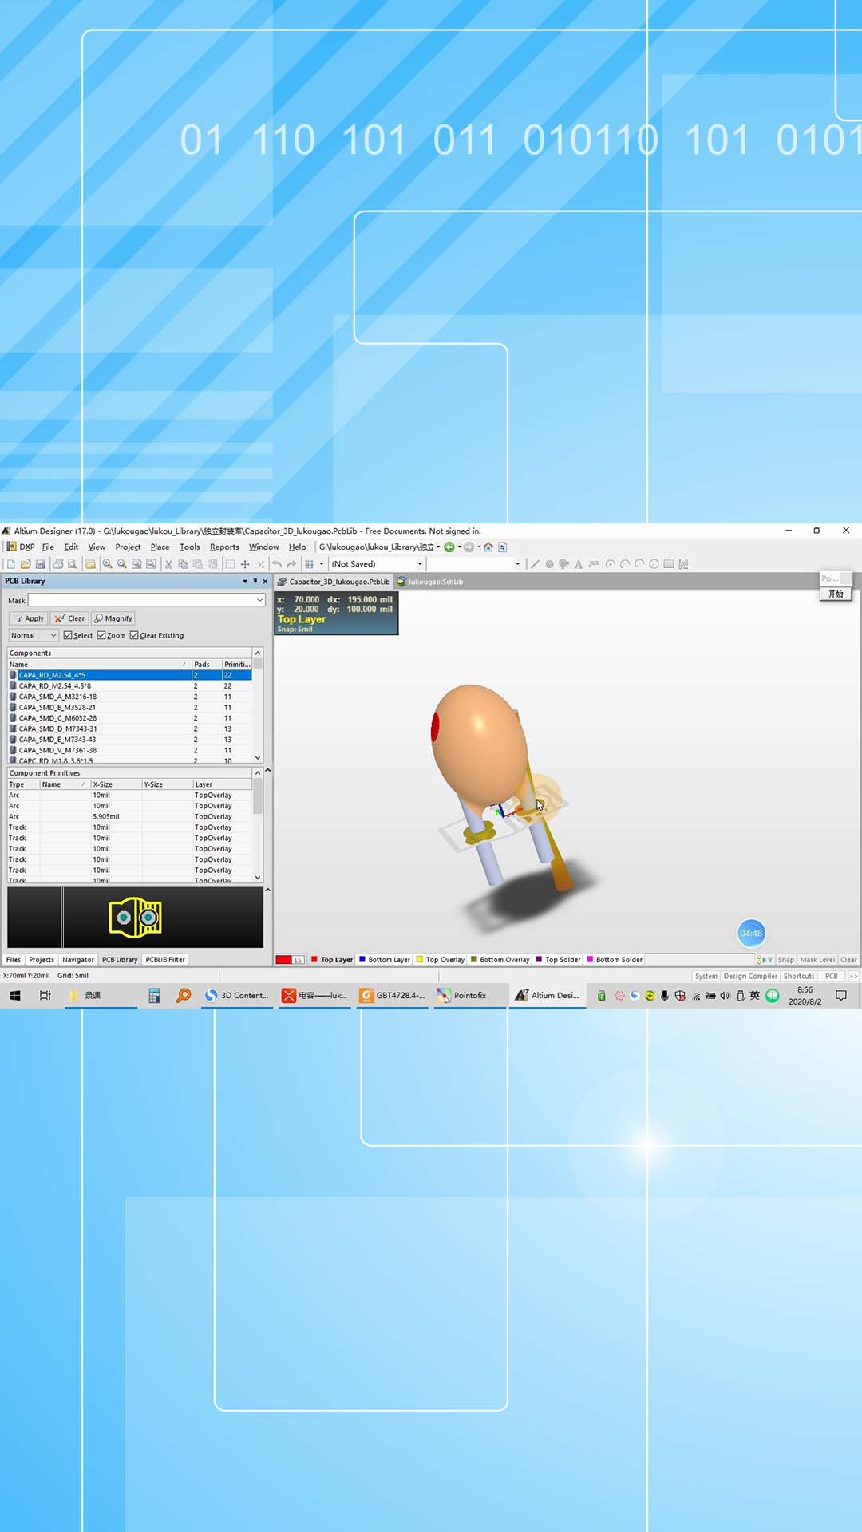Open the Tools menu

click(190, 547)
